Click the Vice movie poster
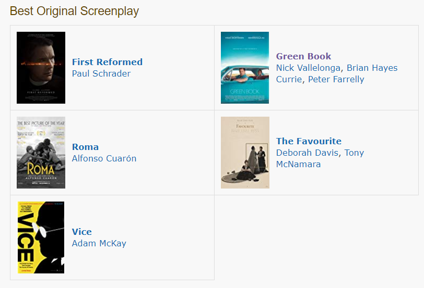This screenshot has height=288, width=424. (41, 237)
